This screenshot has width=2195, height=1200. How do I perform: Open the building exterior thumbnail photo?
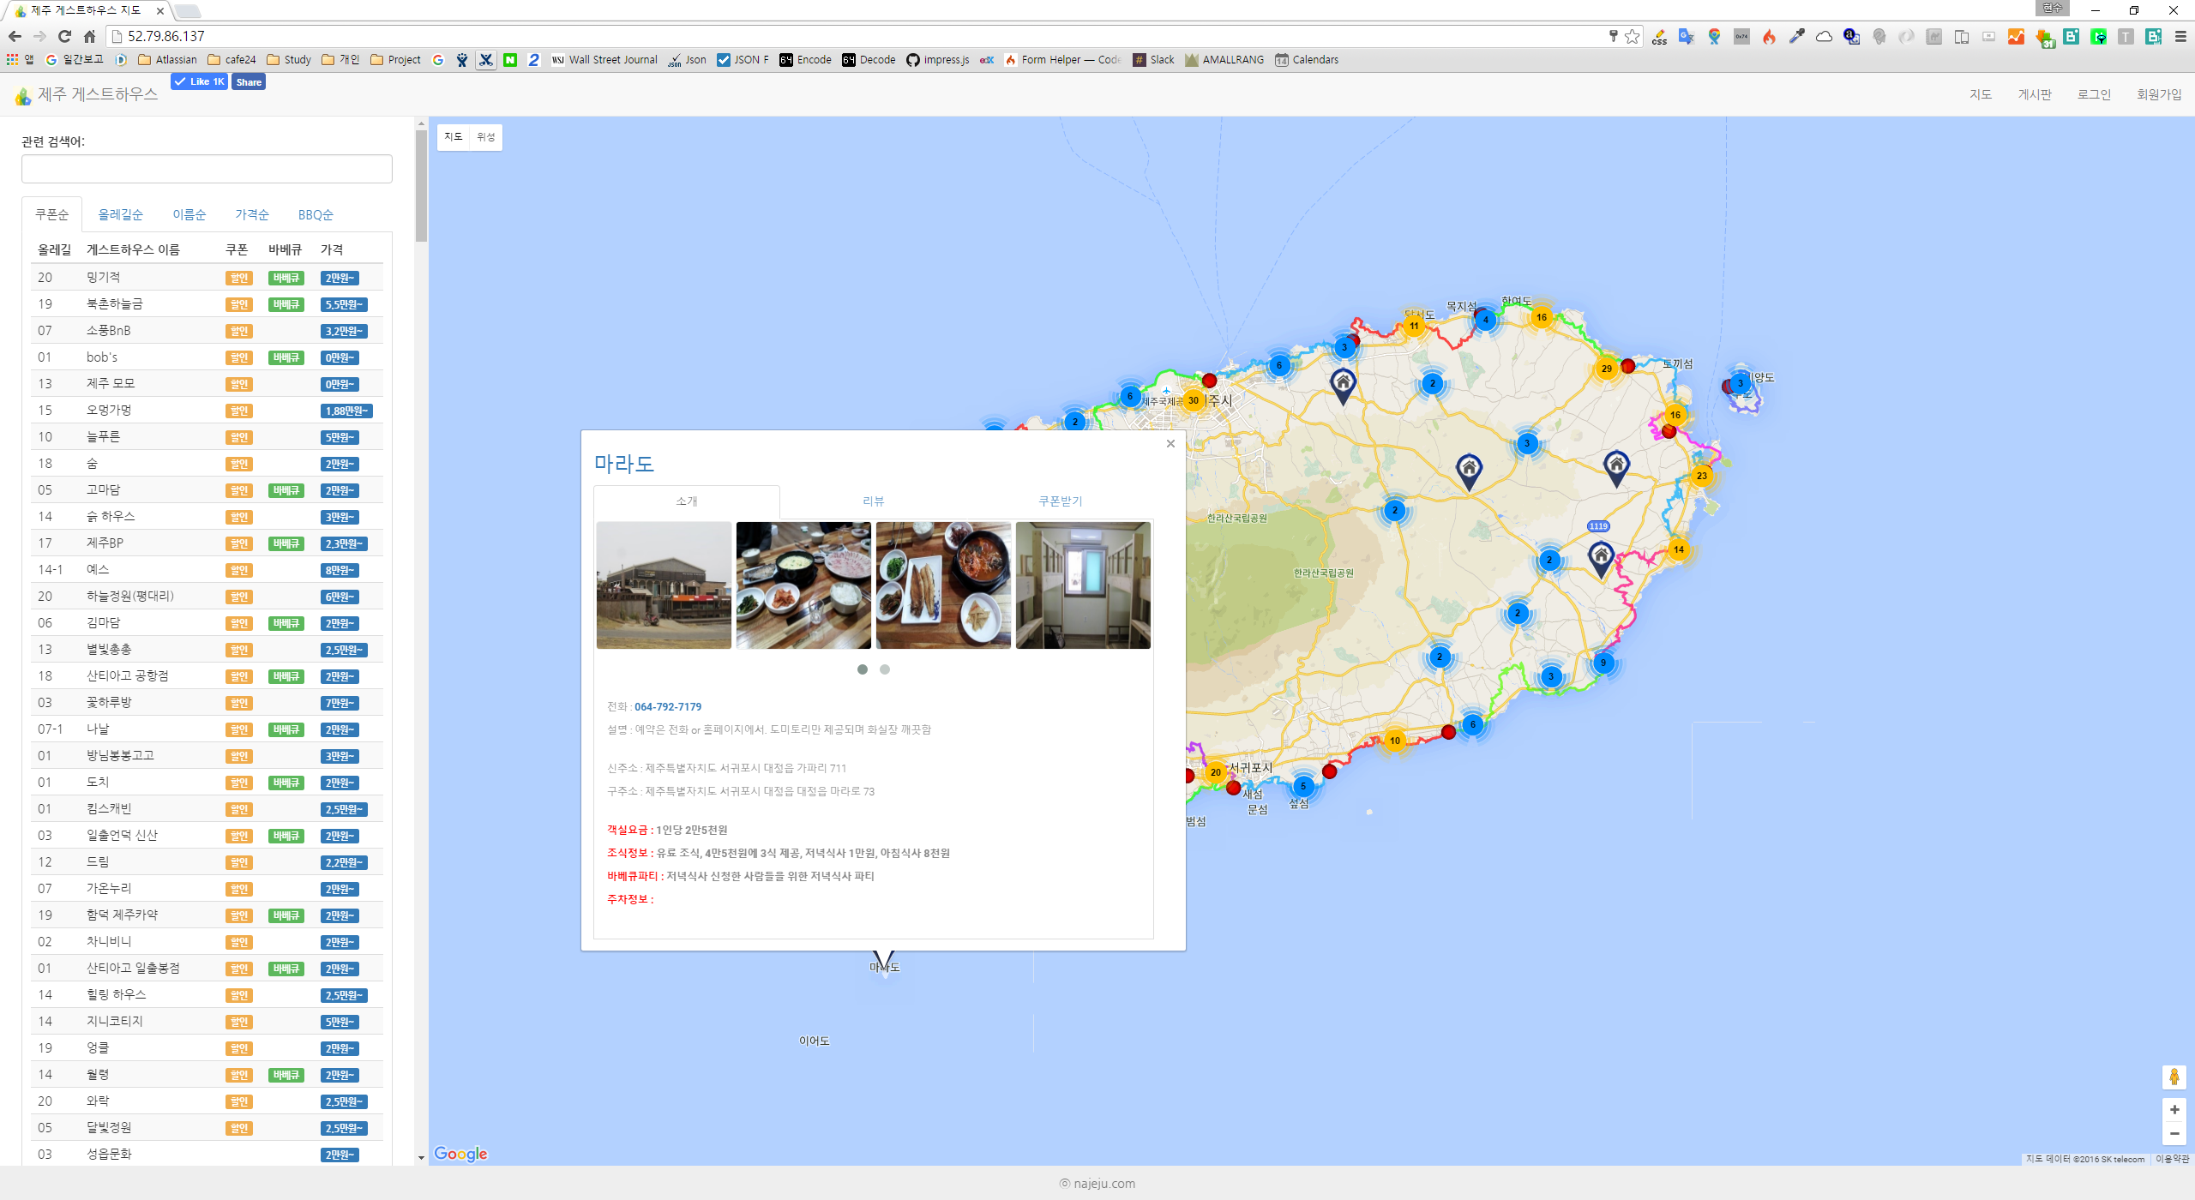click(x=664, y=585)
